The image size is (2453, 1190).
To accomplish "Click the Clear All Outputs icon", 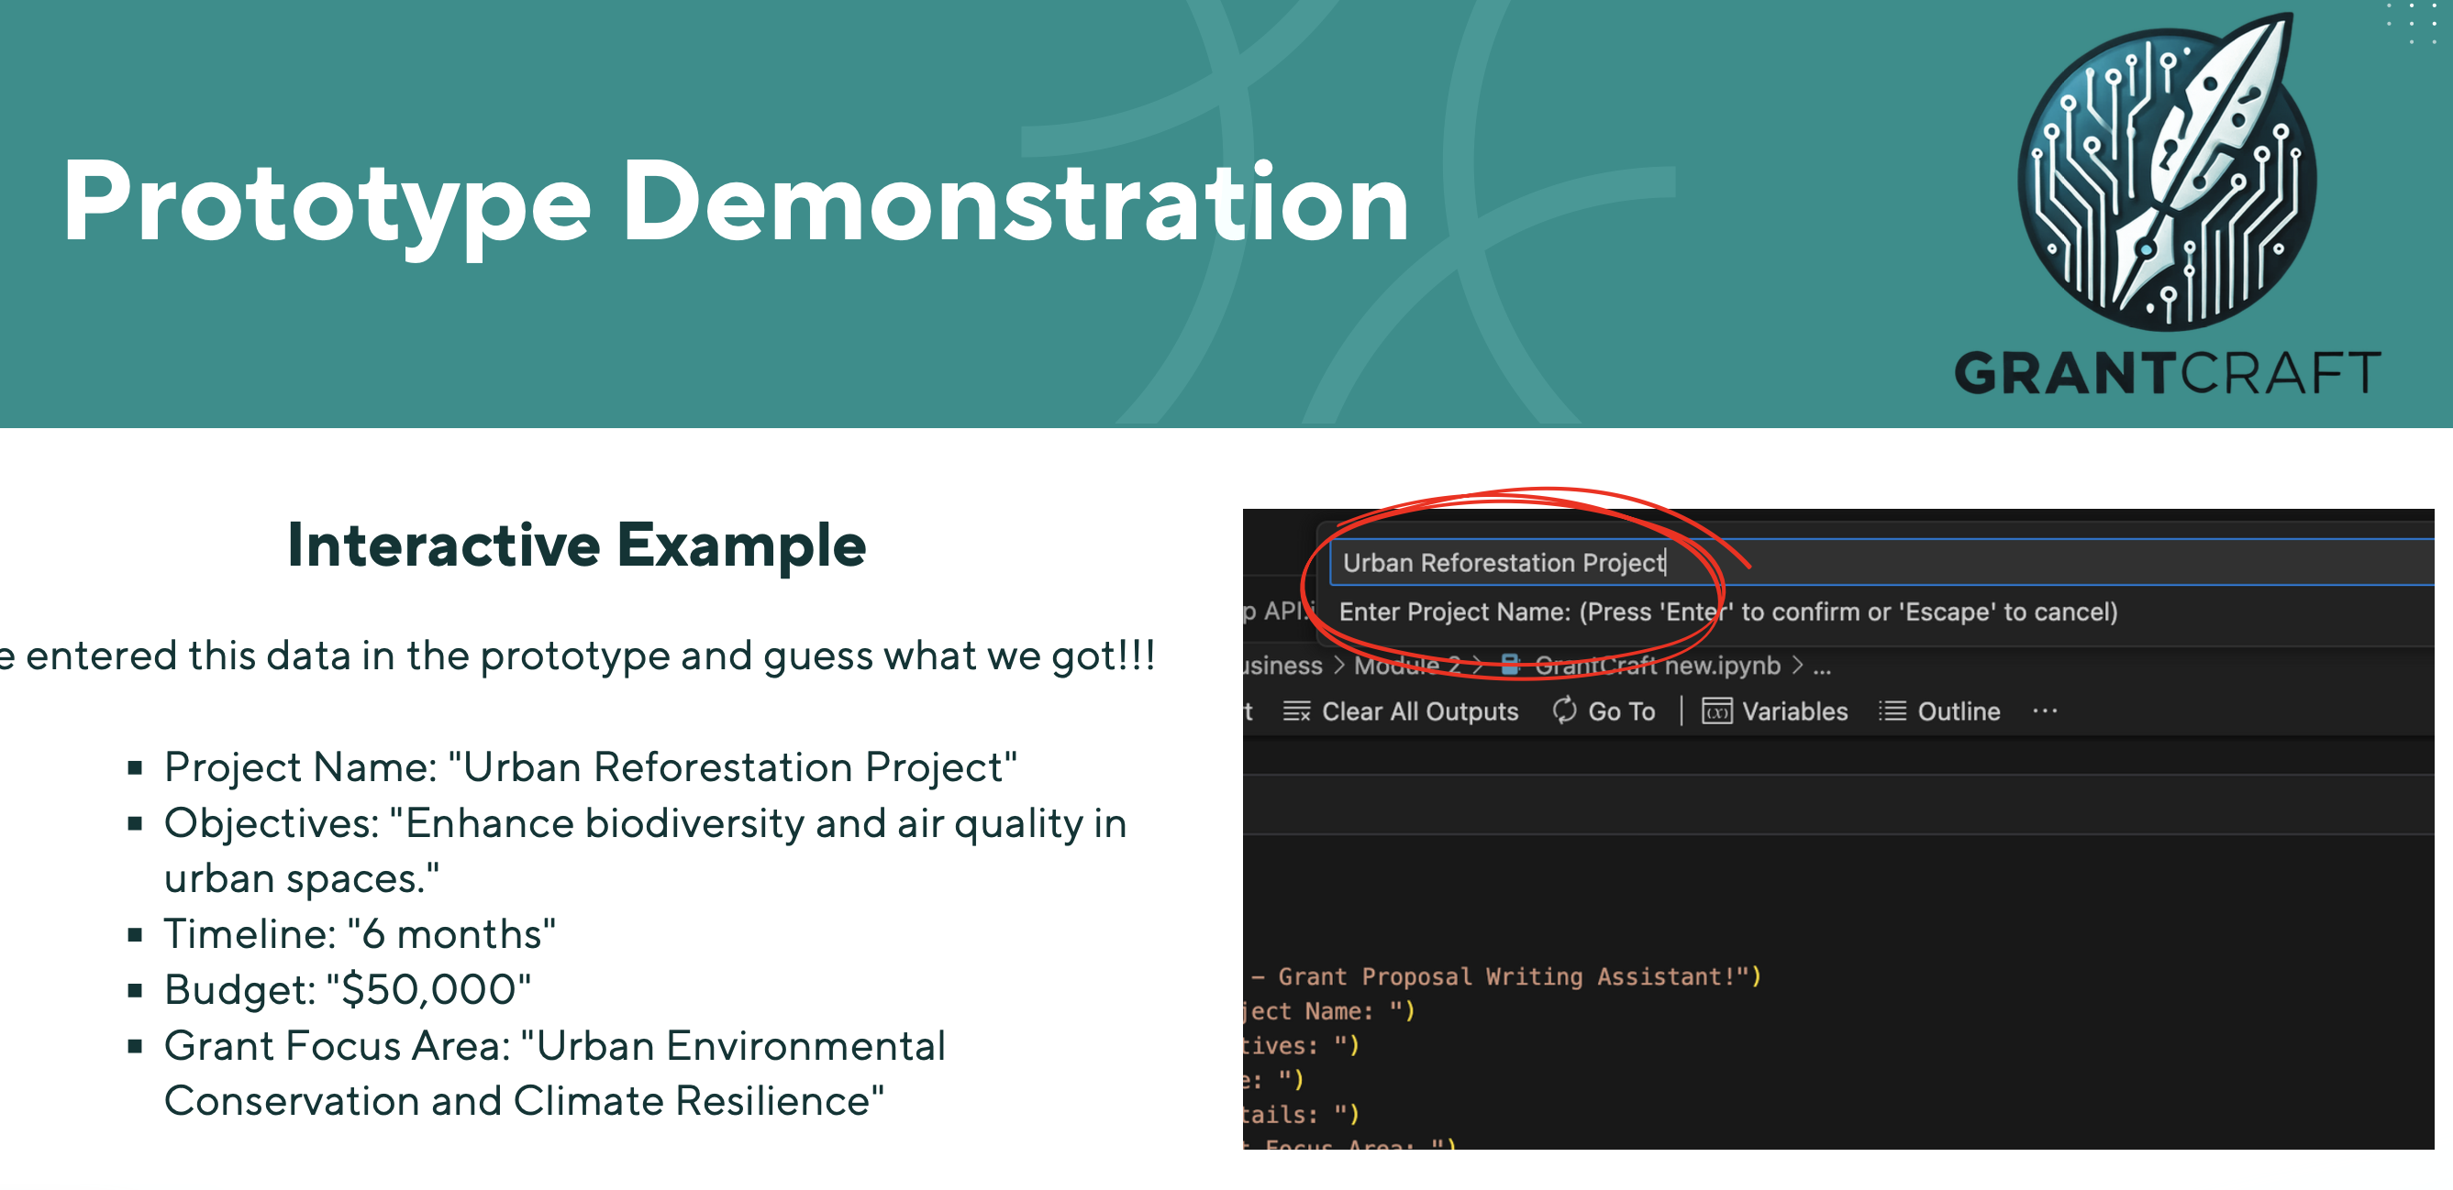I will point(1296,711).
